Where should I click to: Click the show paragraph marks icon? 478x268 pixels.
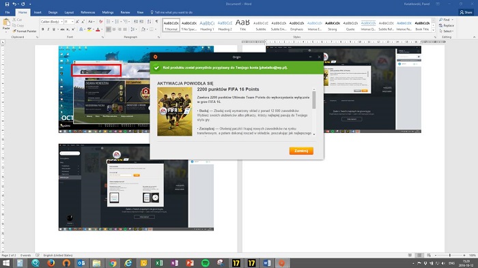tap(156, 22)
